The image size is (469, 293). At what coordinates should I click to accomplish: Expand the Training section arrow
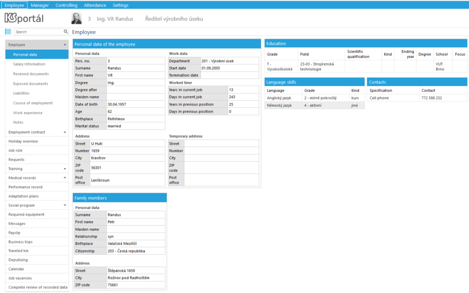65,169
